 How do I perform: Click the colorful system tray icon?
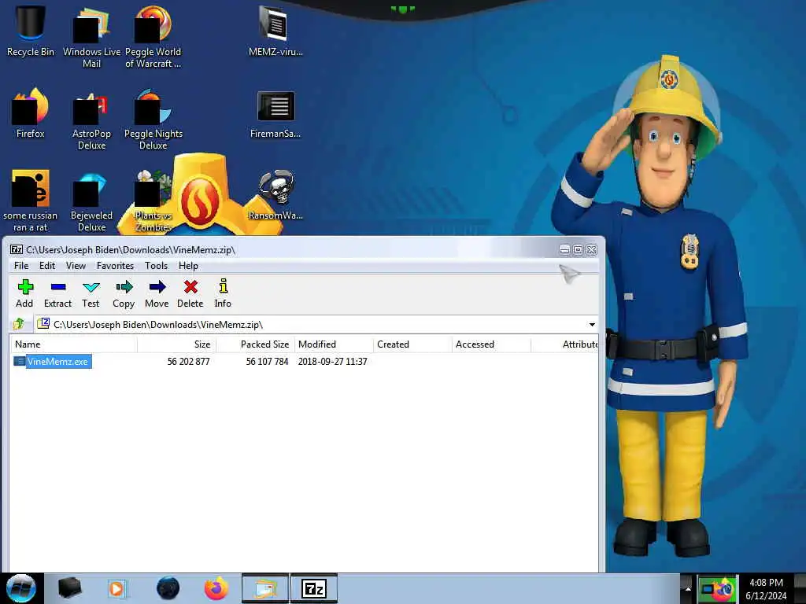[717, 589]
